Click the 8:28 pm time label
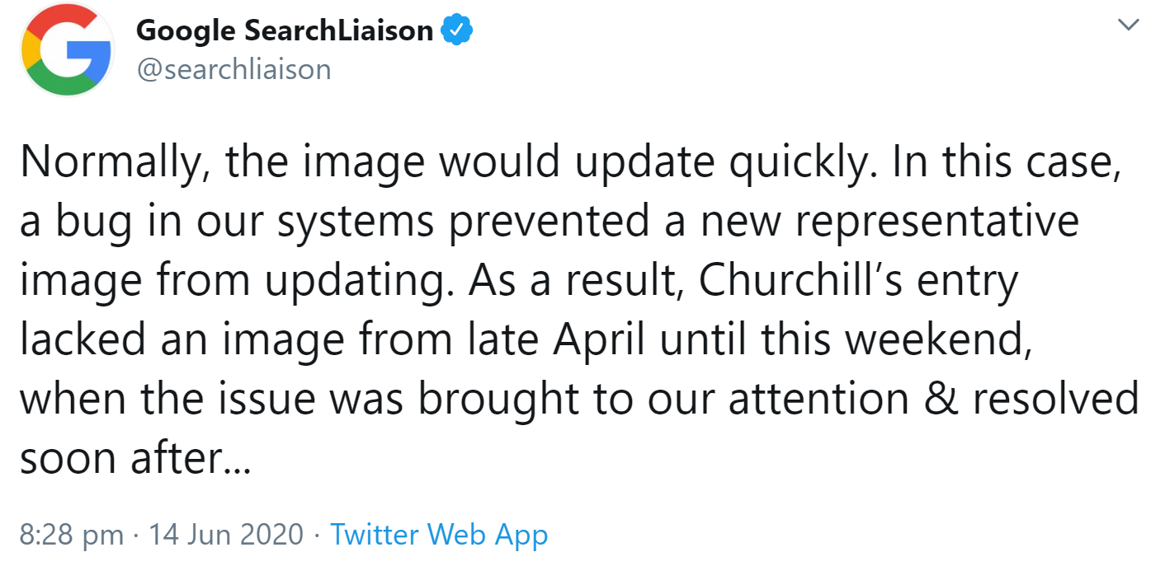The image size is (1165, 566). (73, 535)
